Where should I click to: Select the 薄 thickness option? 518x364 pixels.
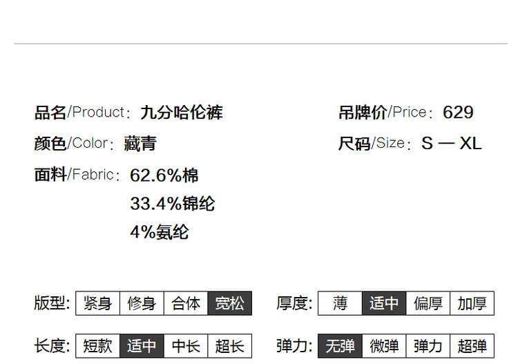coord(340,303)
